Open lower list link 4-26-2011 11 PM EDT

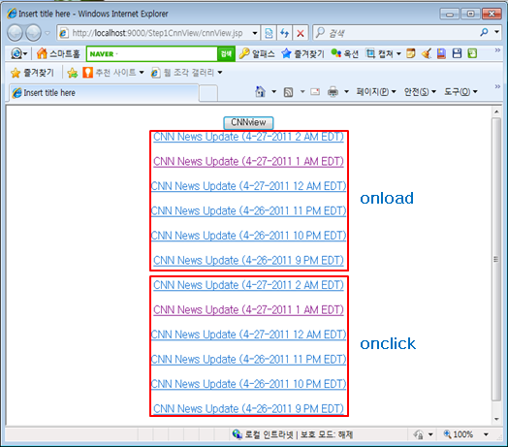[x=248, y=360]
